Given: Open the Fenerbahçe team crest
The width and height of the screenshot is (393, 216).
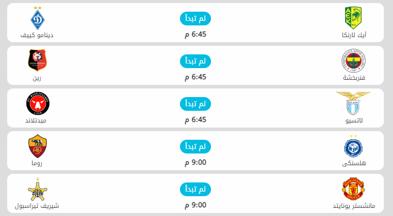Looking at the screenshot, I should (x=353, y=61).
